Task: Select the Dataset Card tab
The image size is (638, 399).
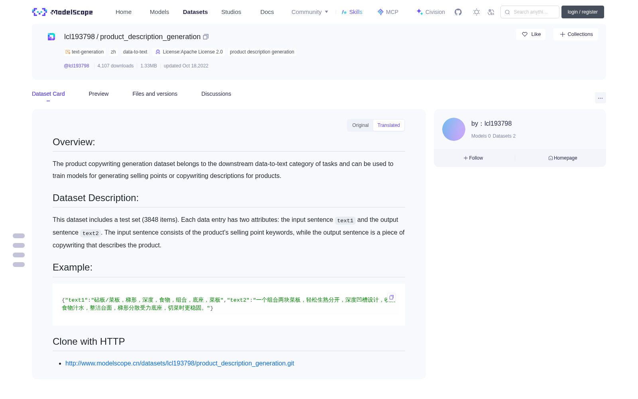Action: pyautogui.click(x=48, y=94)
